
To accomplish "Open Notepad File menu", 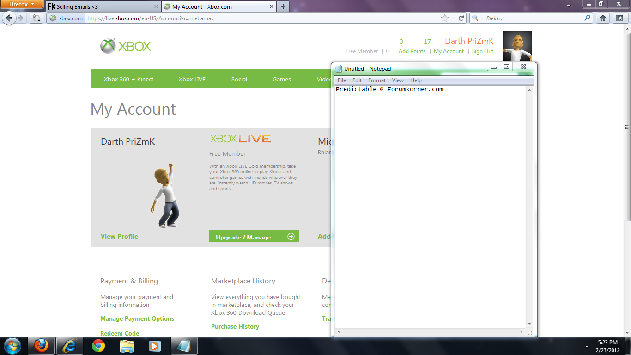I will (342, 80).
